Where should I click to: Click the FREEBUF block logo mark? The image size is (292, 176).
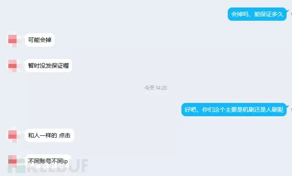pos(17,166)
